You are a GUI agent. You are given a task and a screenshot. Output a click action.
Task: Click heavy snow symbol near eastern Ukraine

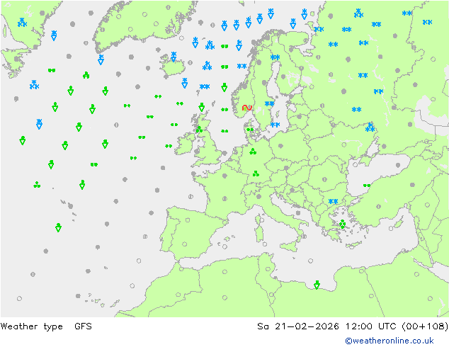pos(370,127)
